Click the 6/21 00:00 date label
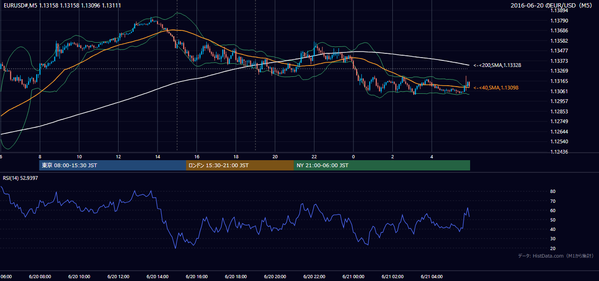This screenshot has width=599, height=281. point(353,277)
